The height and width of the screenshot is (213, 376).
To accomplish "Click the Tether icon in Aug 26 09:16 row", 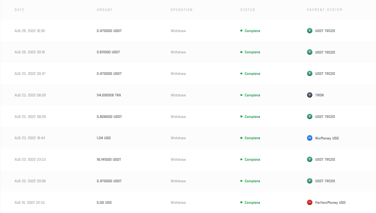I will point(310,52).
